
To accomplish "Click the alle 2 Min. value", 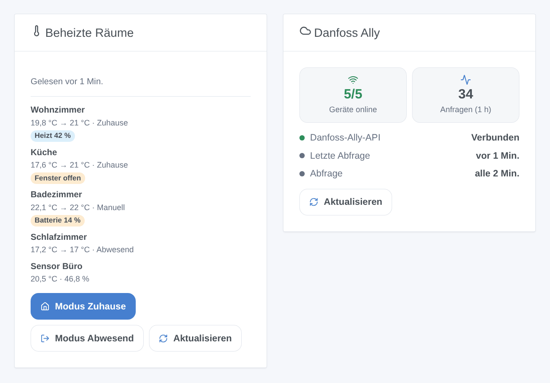I will point(497,174).
